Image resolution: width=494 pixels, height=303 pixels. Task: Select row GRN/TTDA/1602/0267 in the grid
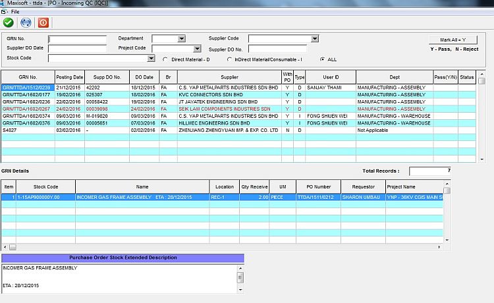(x=26, y=109)
